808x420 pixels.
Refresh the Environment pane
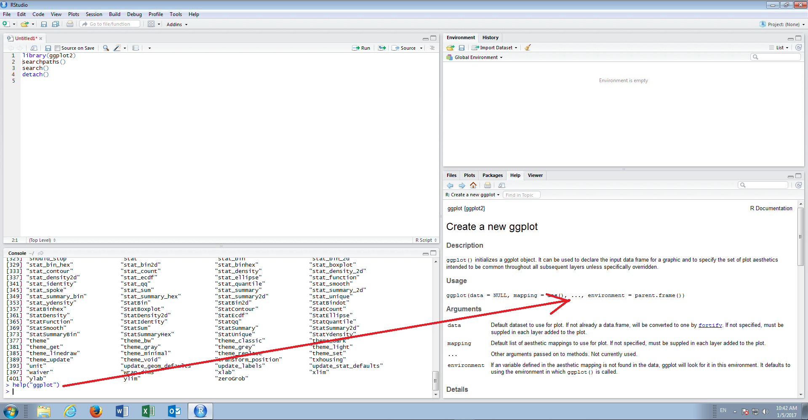pyautogui.click(x=798, y=48)
